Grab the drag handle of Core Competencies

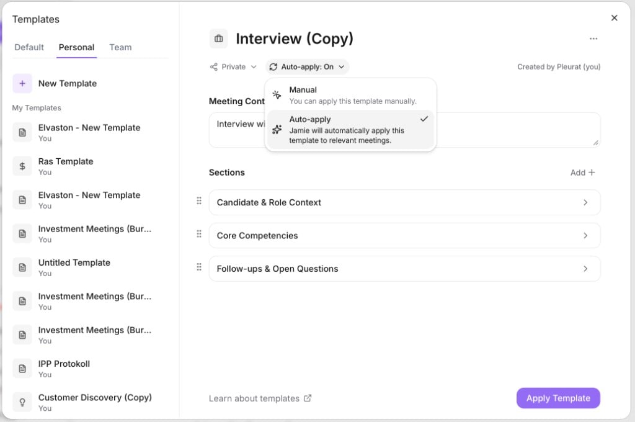tap(199, 234)
